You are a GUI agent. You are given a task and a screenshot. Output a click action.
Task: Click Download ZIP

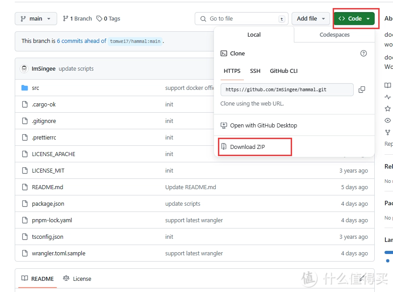(x=247, y=147)
